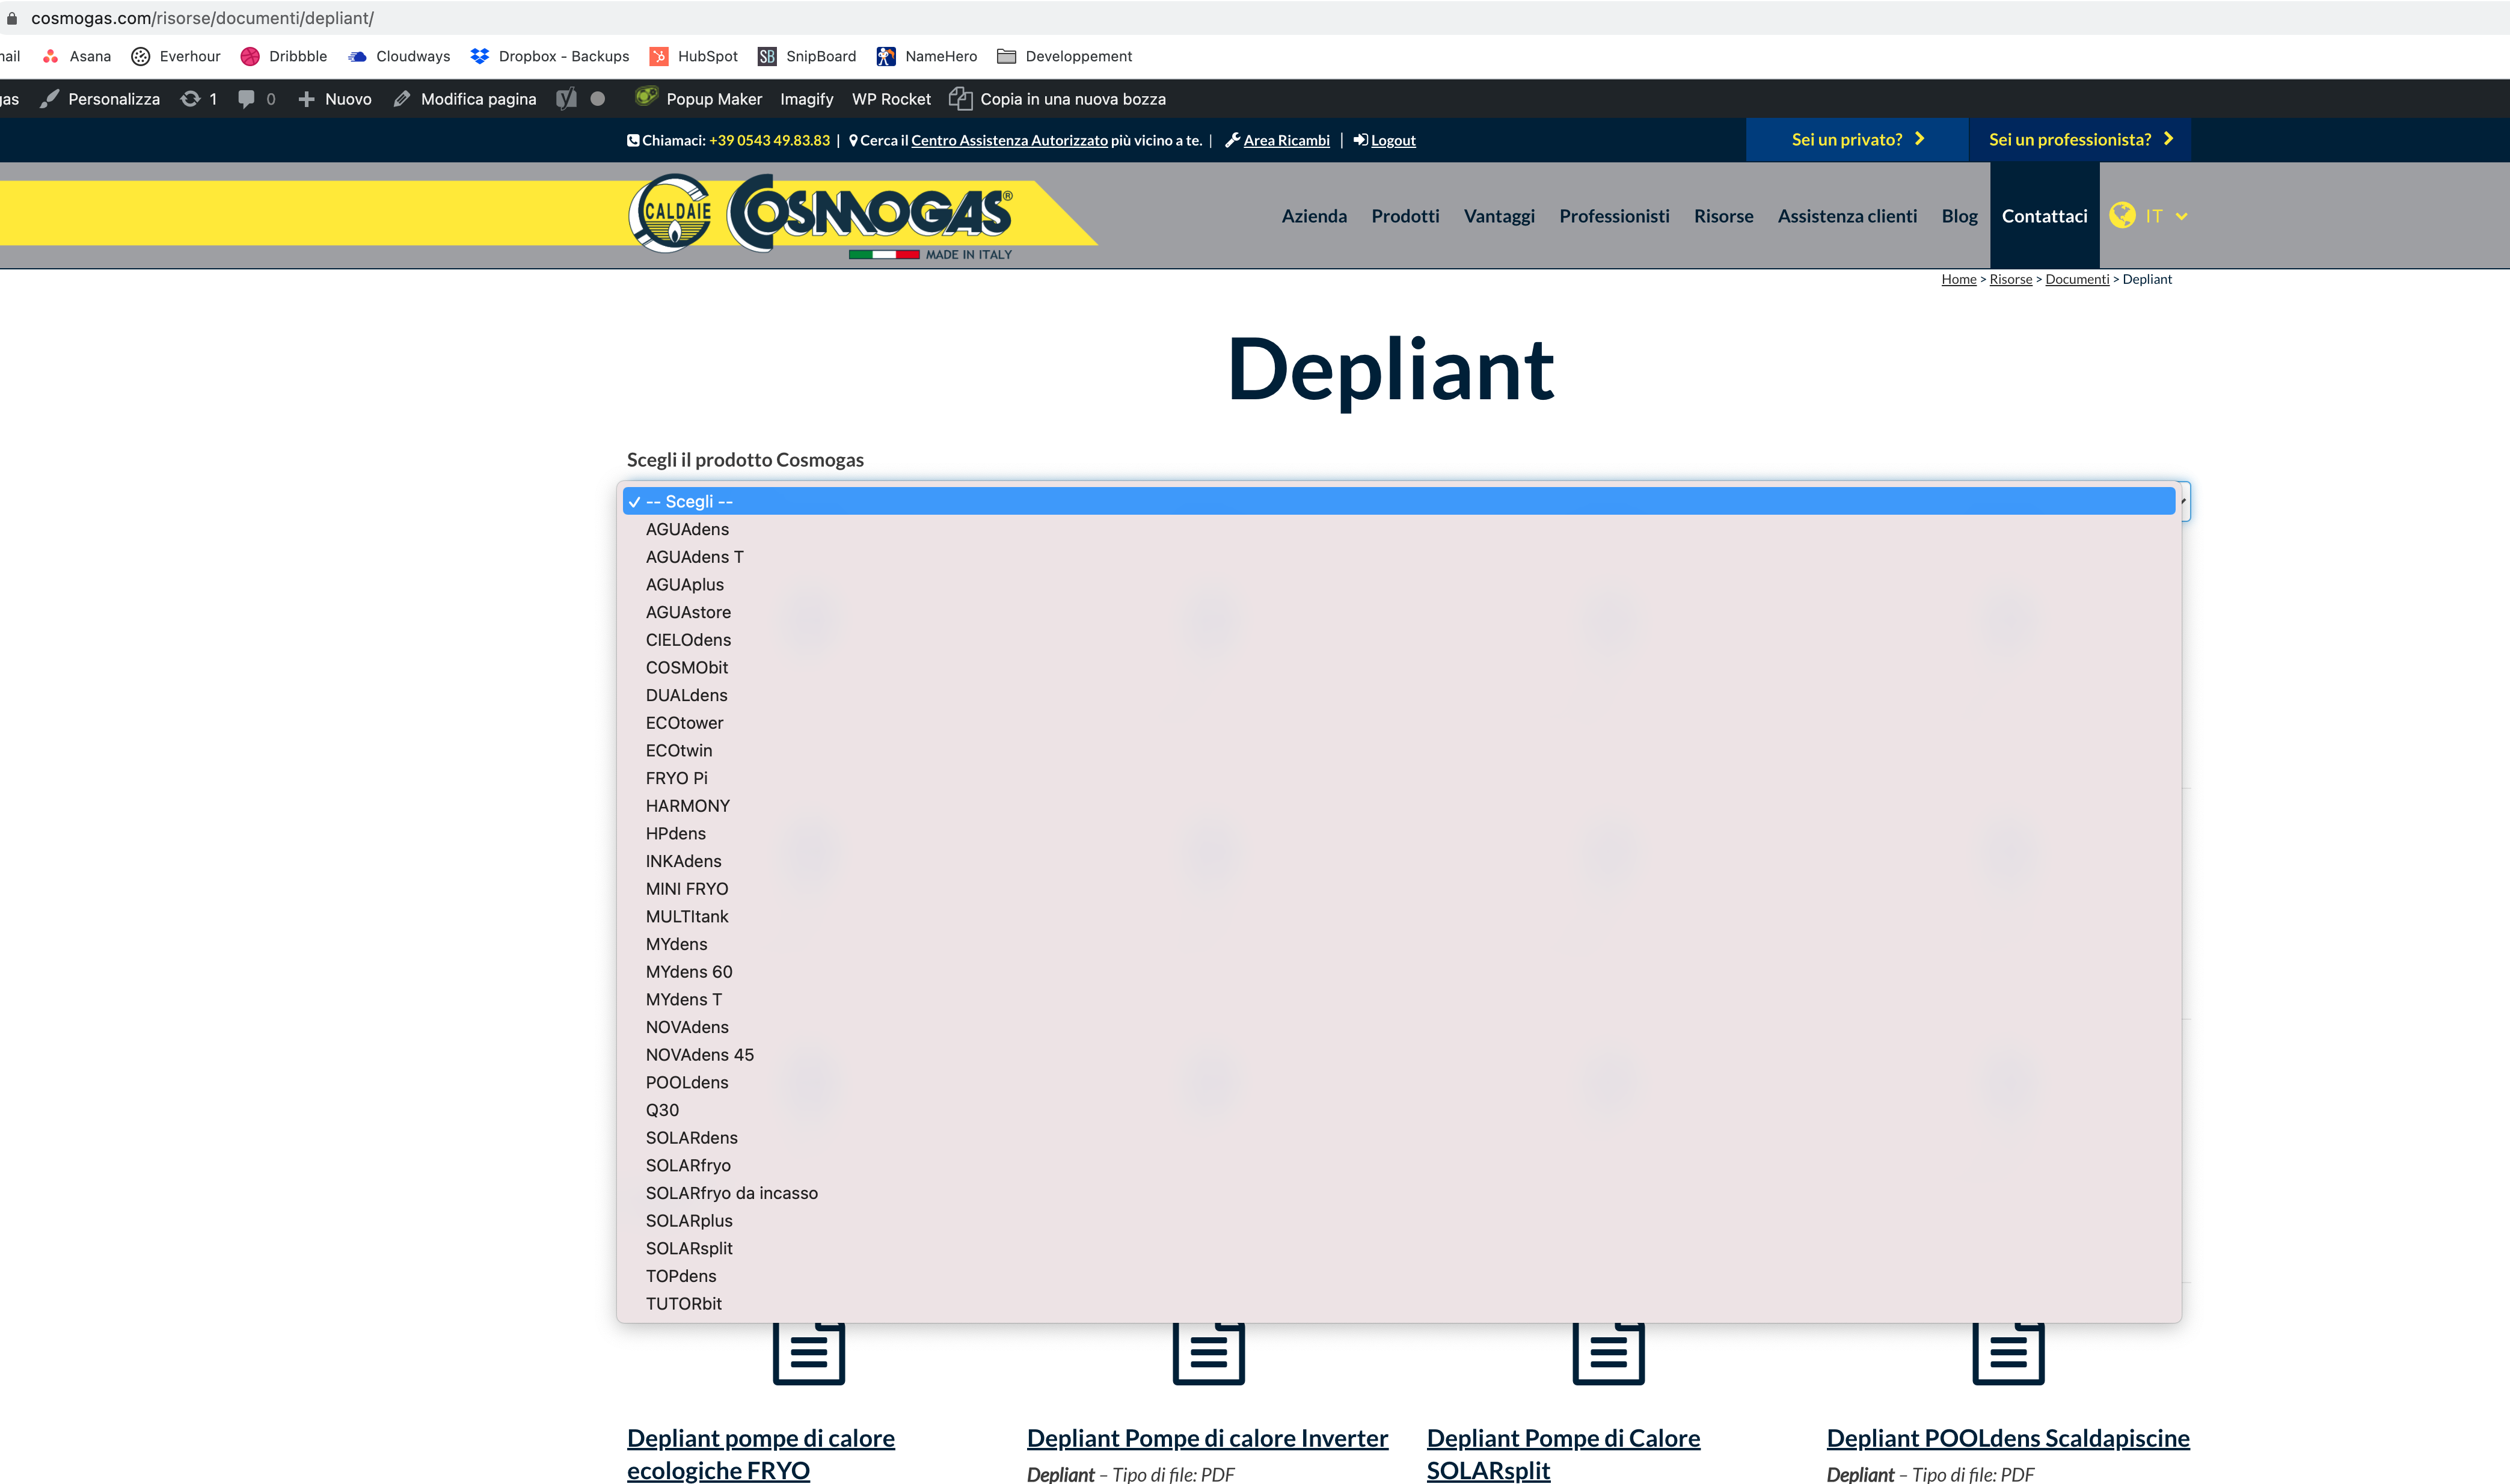The width and height of the screenshot is (2510, 1484).
Task: Open Popup Maker in the admin bar
Action: pyautogui.click(x=699, y=99)
